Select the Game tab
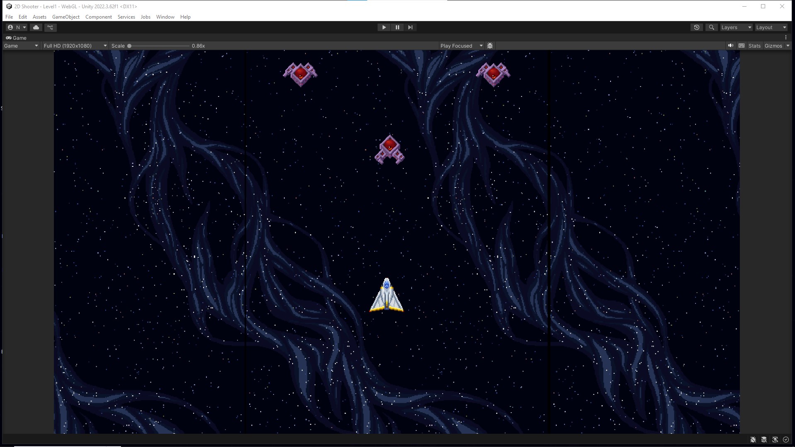 [x=16, y=38]
